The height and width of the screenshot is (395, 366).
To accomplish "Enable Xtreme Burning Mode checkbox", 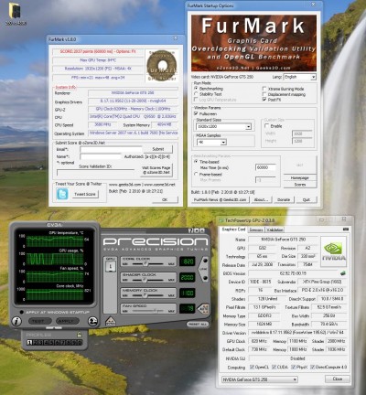I will (264, 89).
